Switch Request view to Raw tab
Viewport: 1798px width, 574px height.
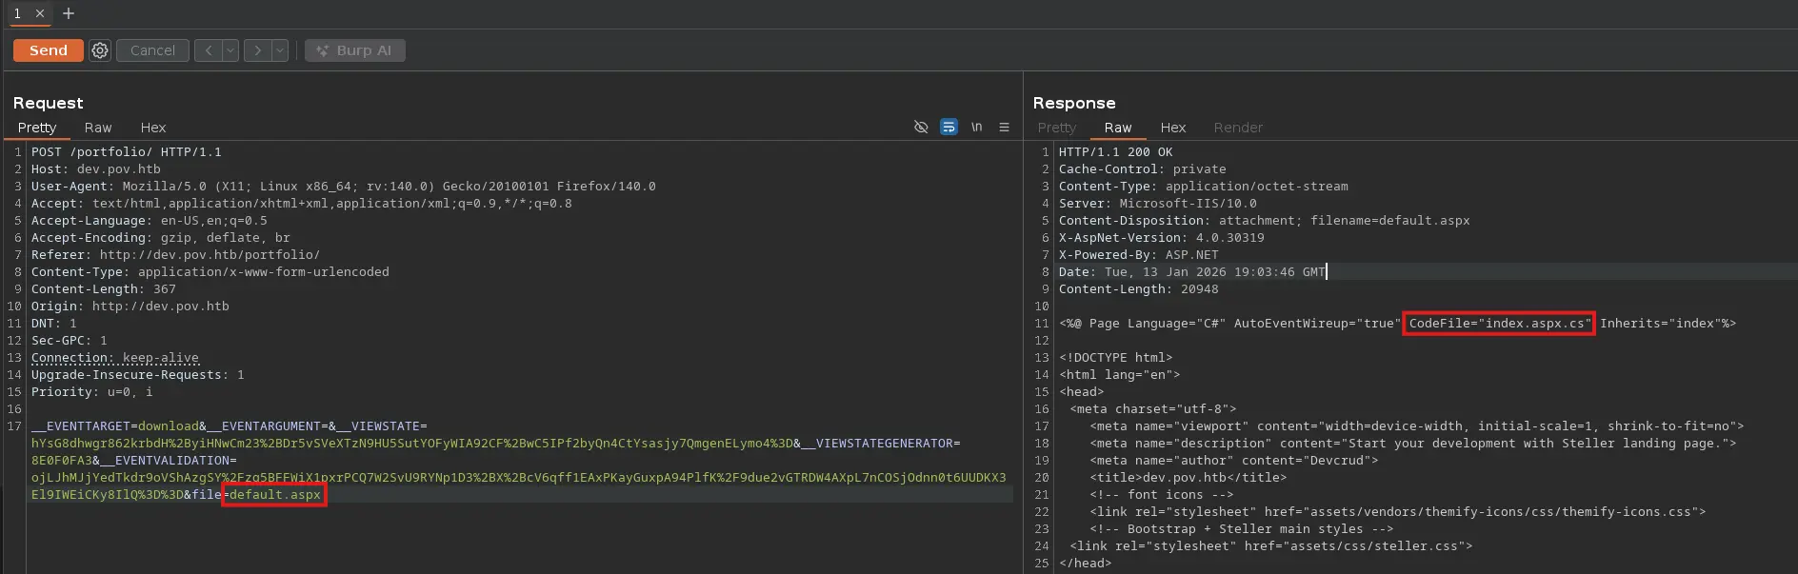[98, 128]
